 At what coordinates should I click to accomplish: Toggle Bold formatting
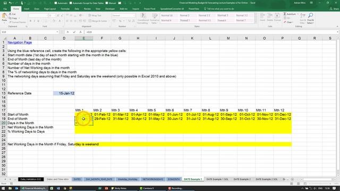(x=30, y=21)
